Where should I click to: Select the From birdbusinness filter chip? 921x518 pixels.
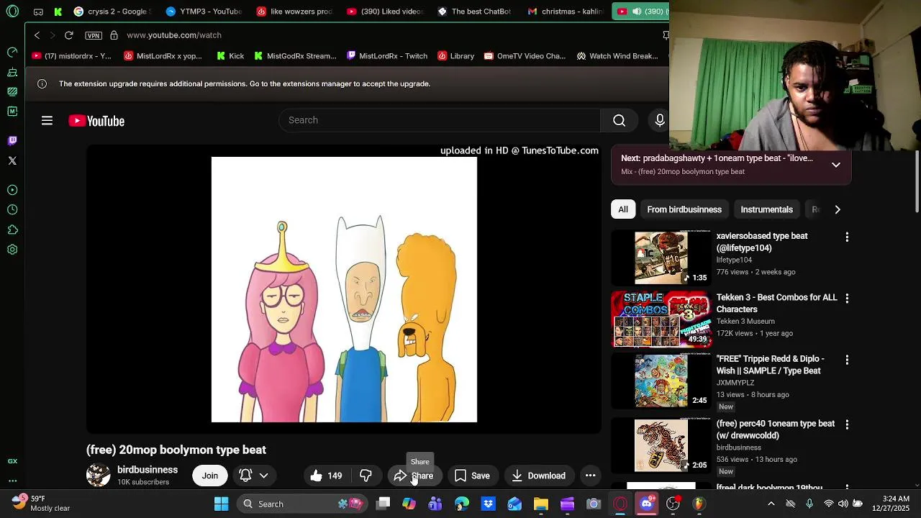point(684,209)
